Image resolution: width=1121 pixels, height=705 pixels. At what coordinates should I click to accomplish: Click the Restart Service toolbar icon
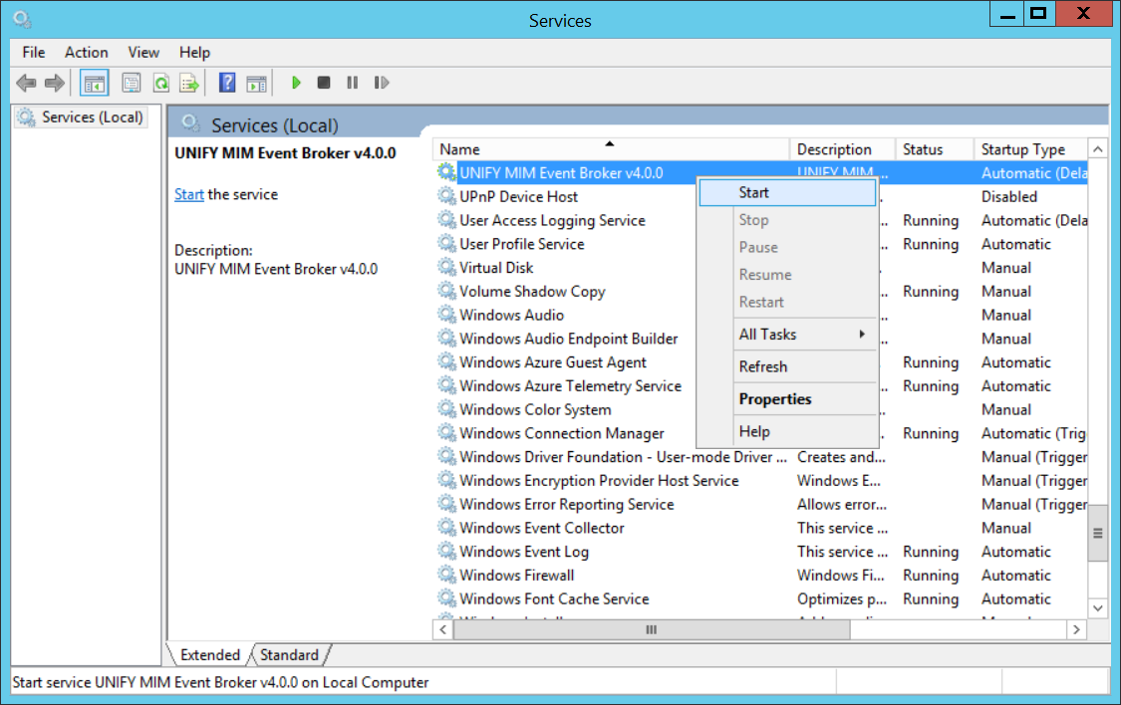tap(382, 83)
